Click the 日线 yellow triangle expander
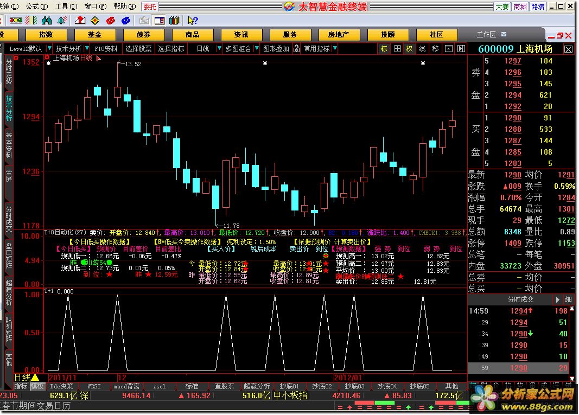Screen dimensions: 579x415 [35, 378]
